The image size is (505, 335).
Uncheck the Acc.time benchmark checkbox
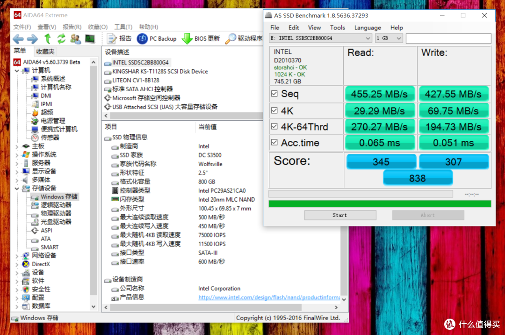(274, 142)
